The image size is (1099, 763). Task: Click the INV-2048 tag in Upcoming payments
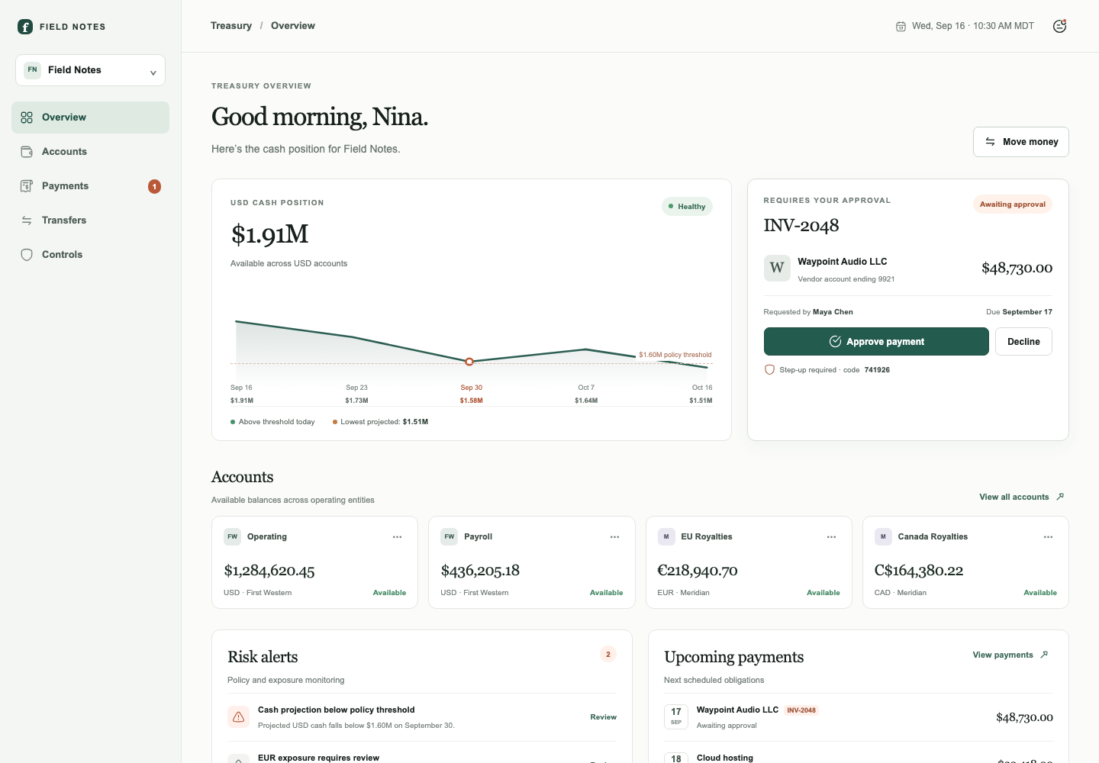tap(801, 710)
